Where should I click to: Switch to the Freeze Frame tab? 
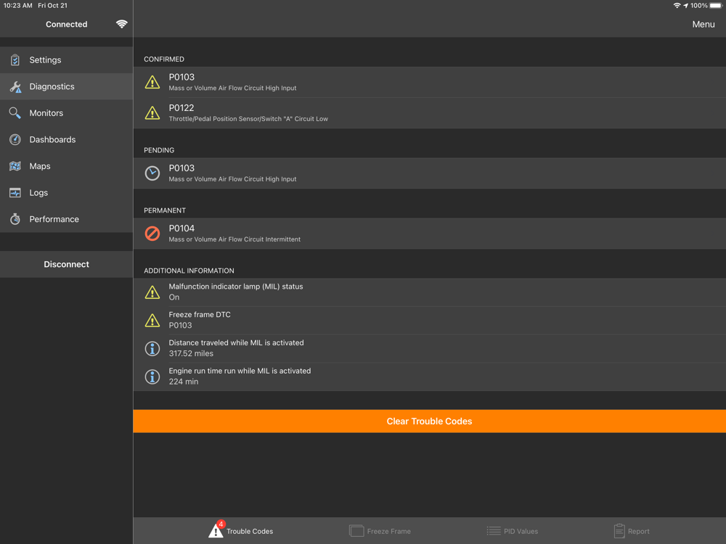[380, 531]
